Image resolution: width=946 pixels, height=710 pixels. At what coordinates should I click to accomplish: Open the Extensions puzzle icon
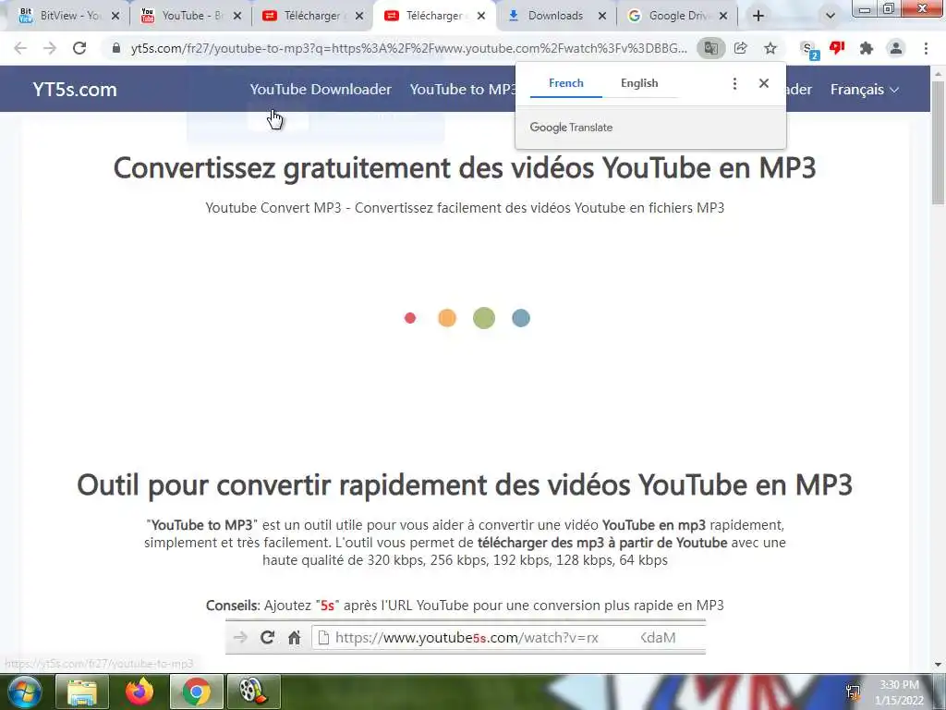[867, 48]
